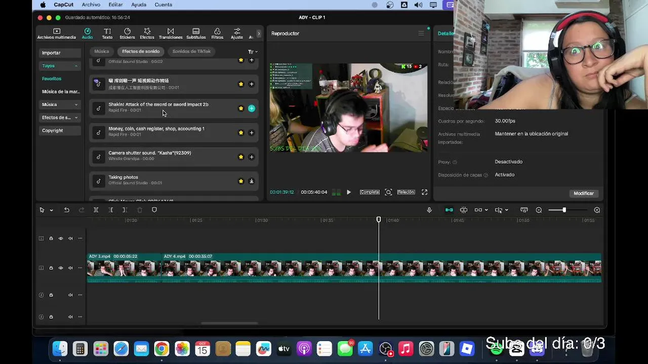Viewport: 648px width, 364px height.
Task: Show more toolbar tabs with right arrow
Action: click(259, 34)
